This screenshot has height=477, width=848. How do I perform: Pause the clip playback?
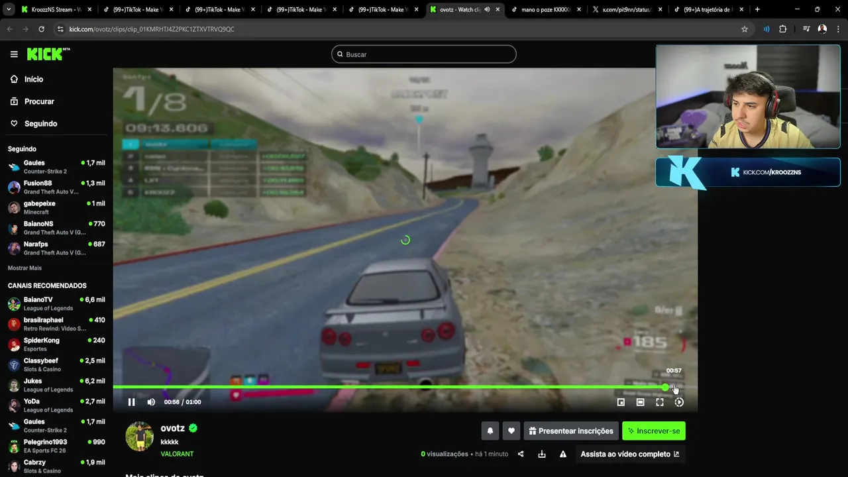click(131, 402)
